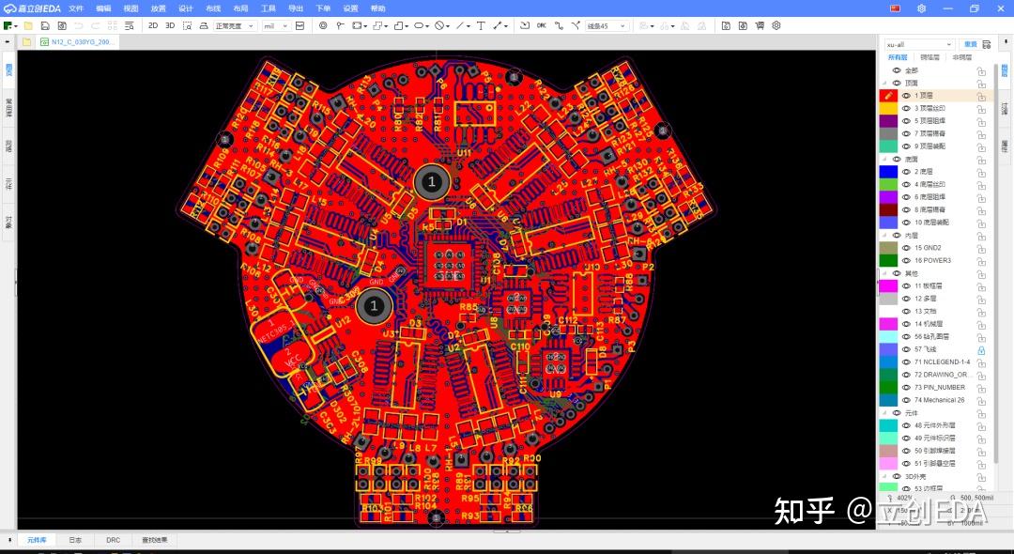The height and width of the screenshot is (554, 1014).
Task: Select the ellipse pad shape tool
Action: 419,26
